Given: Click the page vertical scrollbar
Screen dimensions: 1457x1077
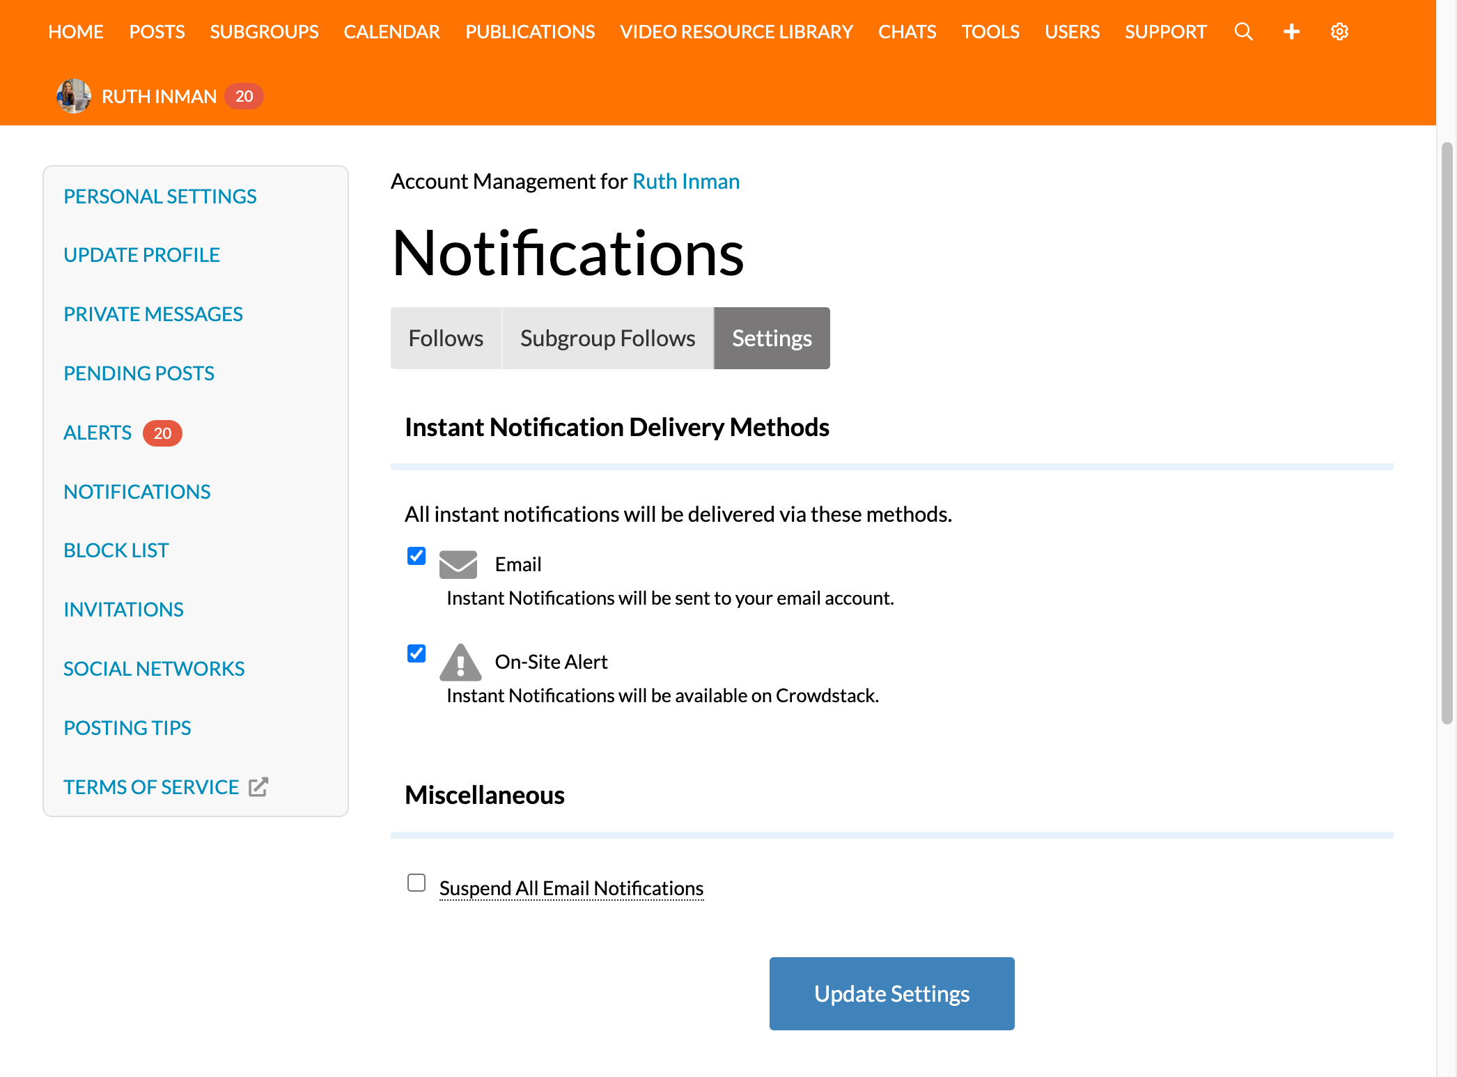Looking at the screenshot, I should [x=1447, y=432].
